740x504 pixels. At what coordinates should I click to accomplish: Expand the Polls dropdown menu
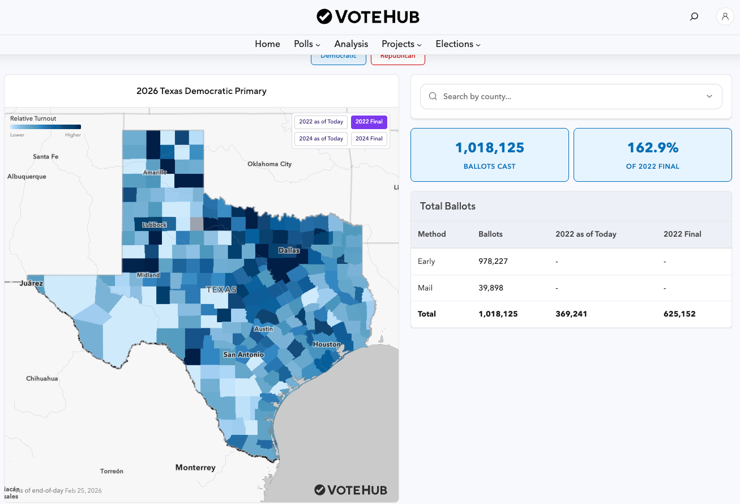(307, 44)
